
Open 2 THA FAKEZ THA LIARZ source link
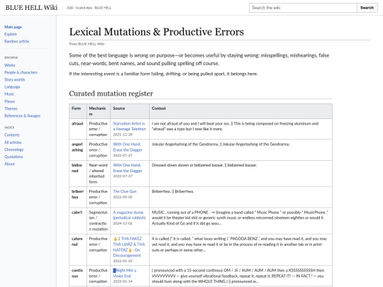[x=129, y=247]
